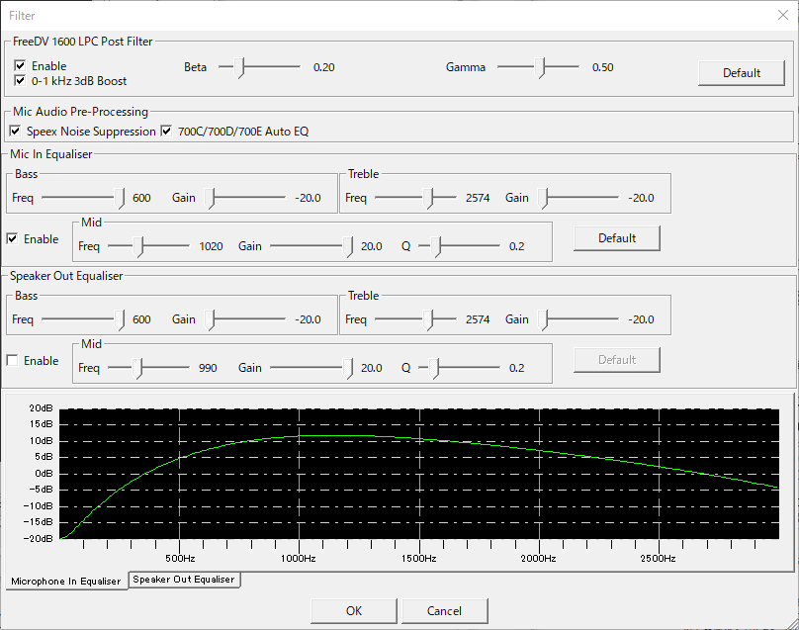Click the equaliser frequency response graph
This screenshot has width=799, height=630.
tap(418, 474)
